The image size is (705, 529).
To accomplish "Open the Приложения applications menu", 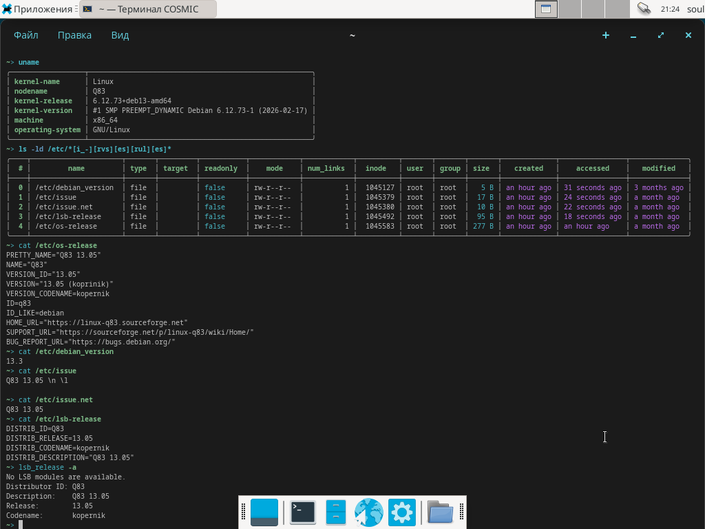I will [38, 9].
